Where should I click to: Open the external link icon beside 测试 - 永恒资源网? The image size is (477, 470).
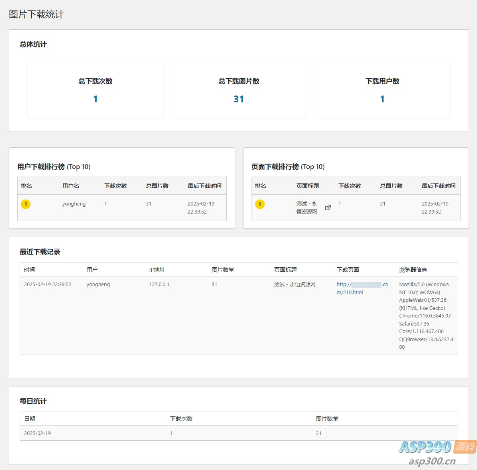coord(328,208)
